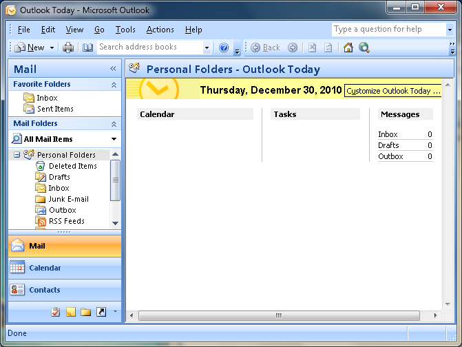Open the help question box dropdown
The height and width of the screenshot is (347, 462).
point(450,30)
